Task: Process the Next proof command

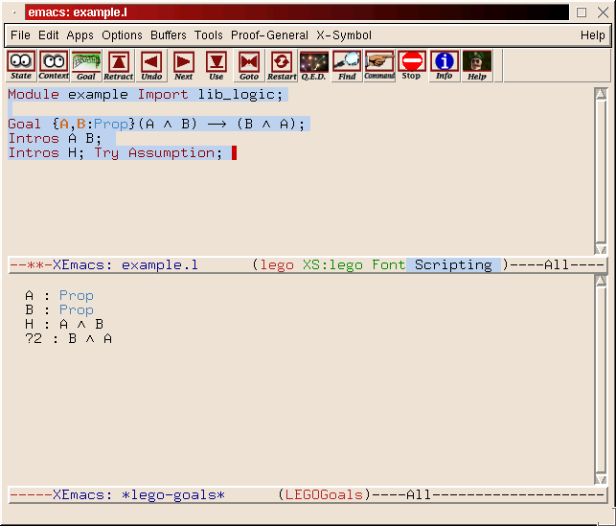Action: tap(183, 65)
